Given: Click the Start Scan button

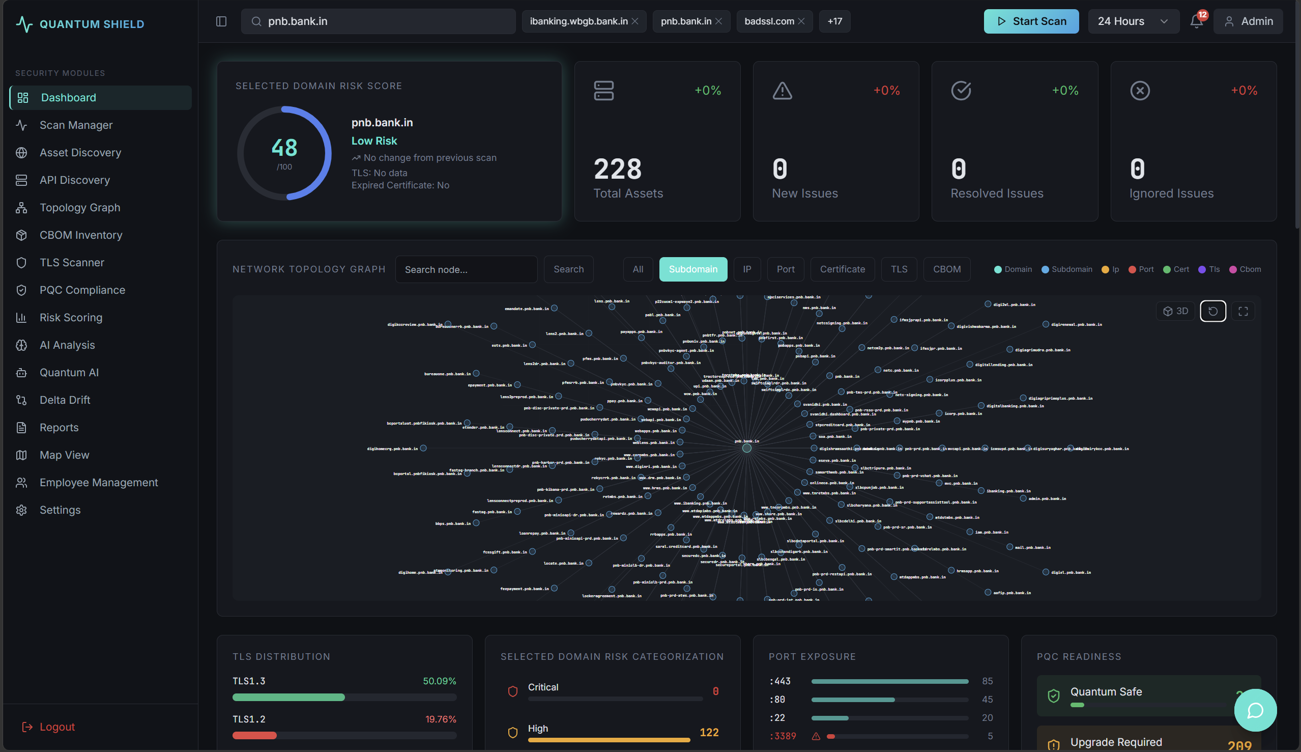Looking at the screenshot, I should tap(1031, 21).
